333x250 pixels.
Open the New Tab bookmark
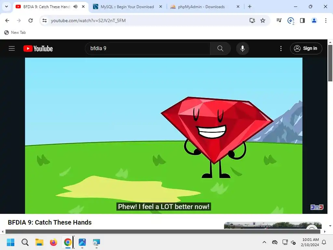coord(15,33)
